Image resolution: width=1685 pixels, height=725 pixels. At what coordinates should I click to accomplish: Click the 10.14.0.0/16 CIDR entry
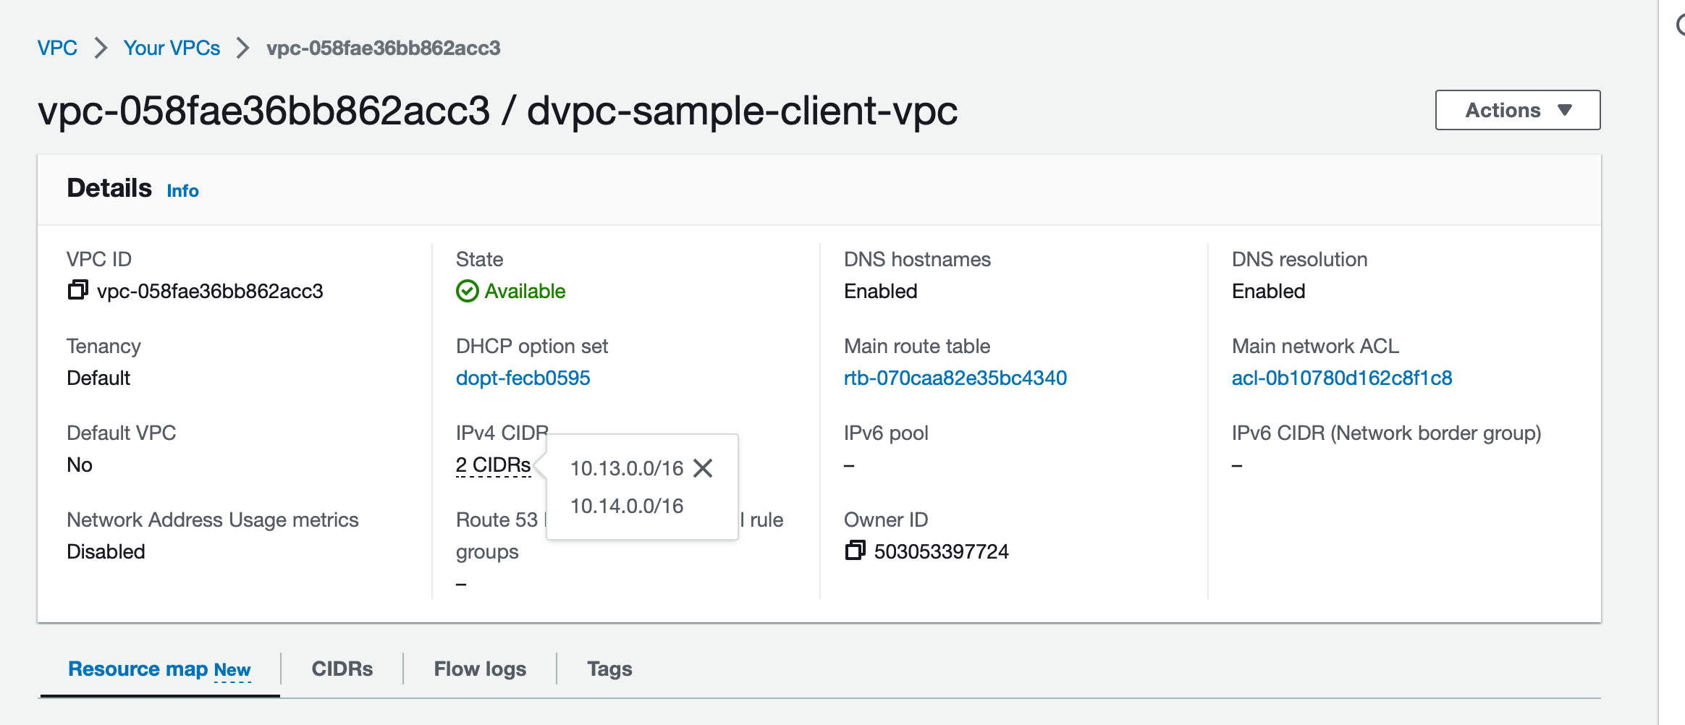coord(626,506)
